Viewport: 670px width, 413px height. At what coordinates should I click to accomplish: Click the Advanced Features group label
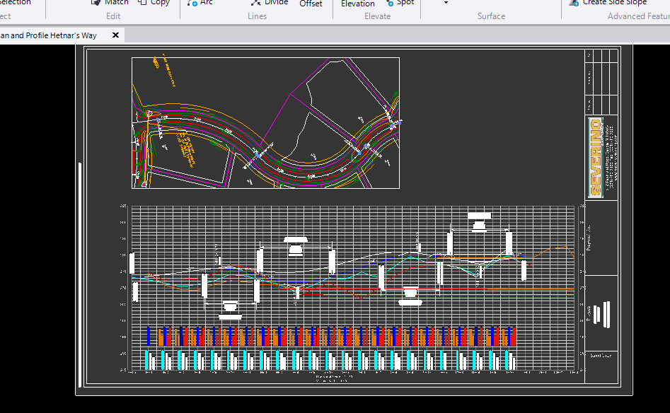[638, 16]
